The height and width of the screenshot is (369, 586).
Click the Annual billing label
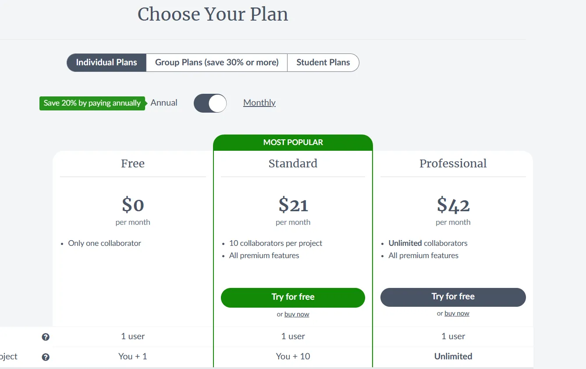164,103
